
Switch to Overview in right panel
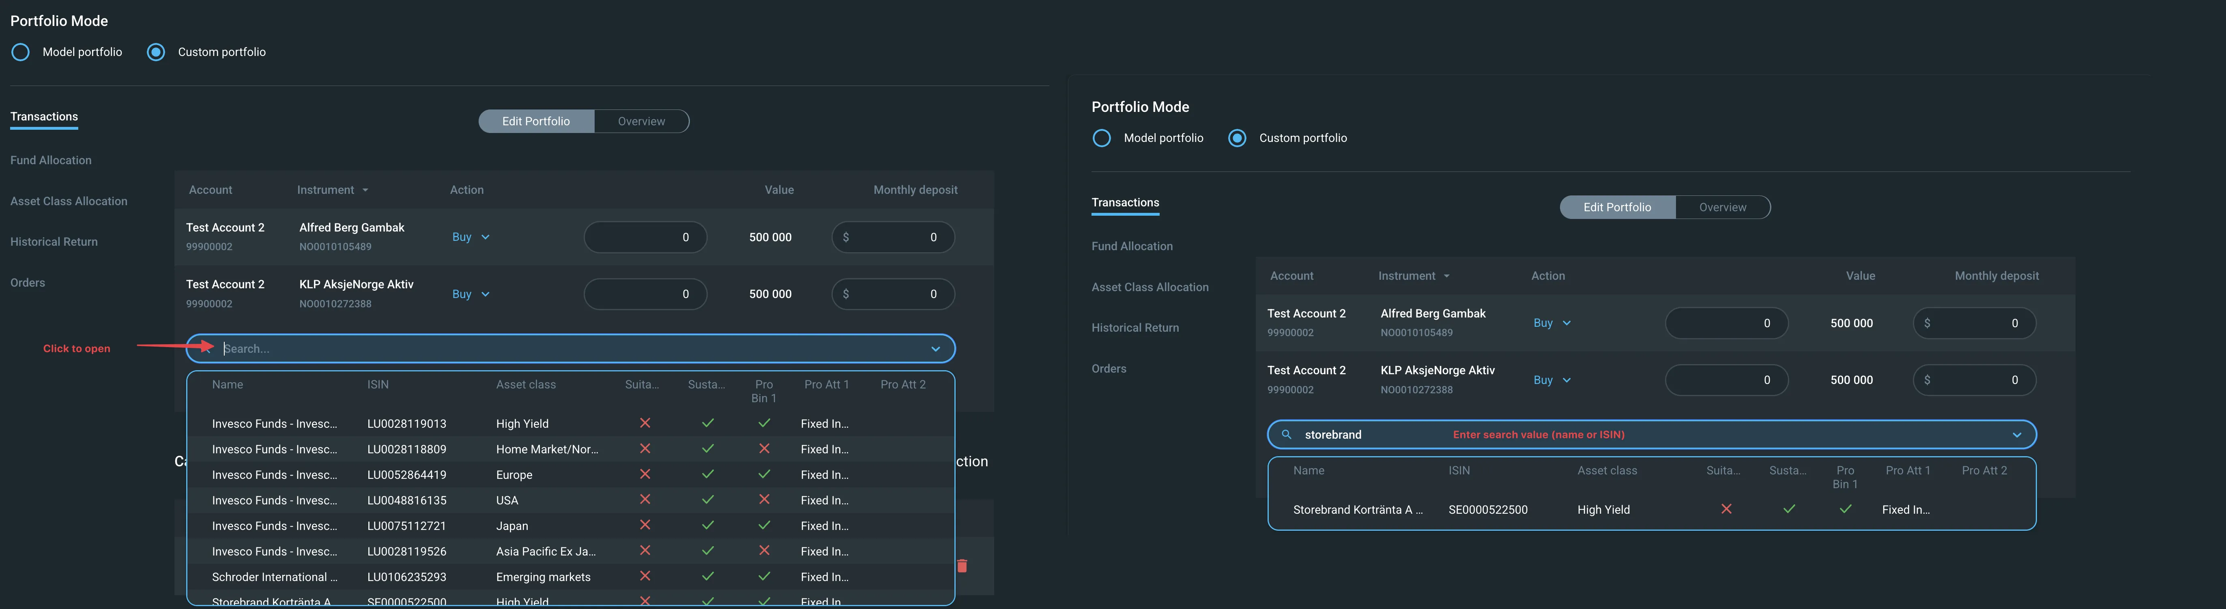1722,207
